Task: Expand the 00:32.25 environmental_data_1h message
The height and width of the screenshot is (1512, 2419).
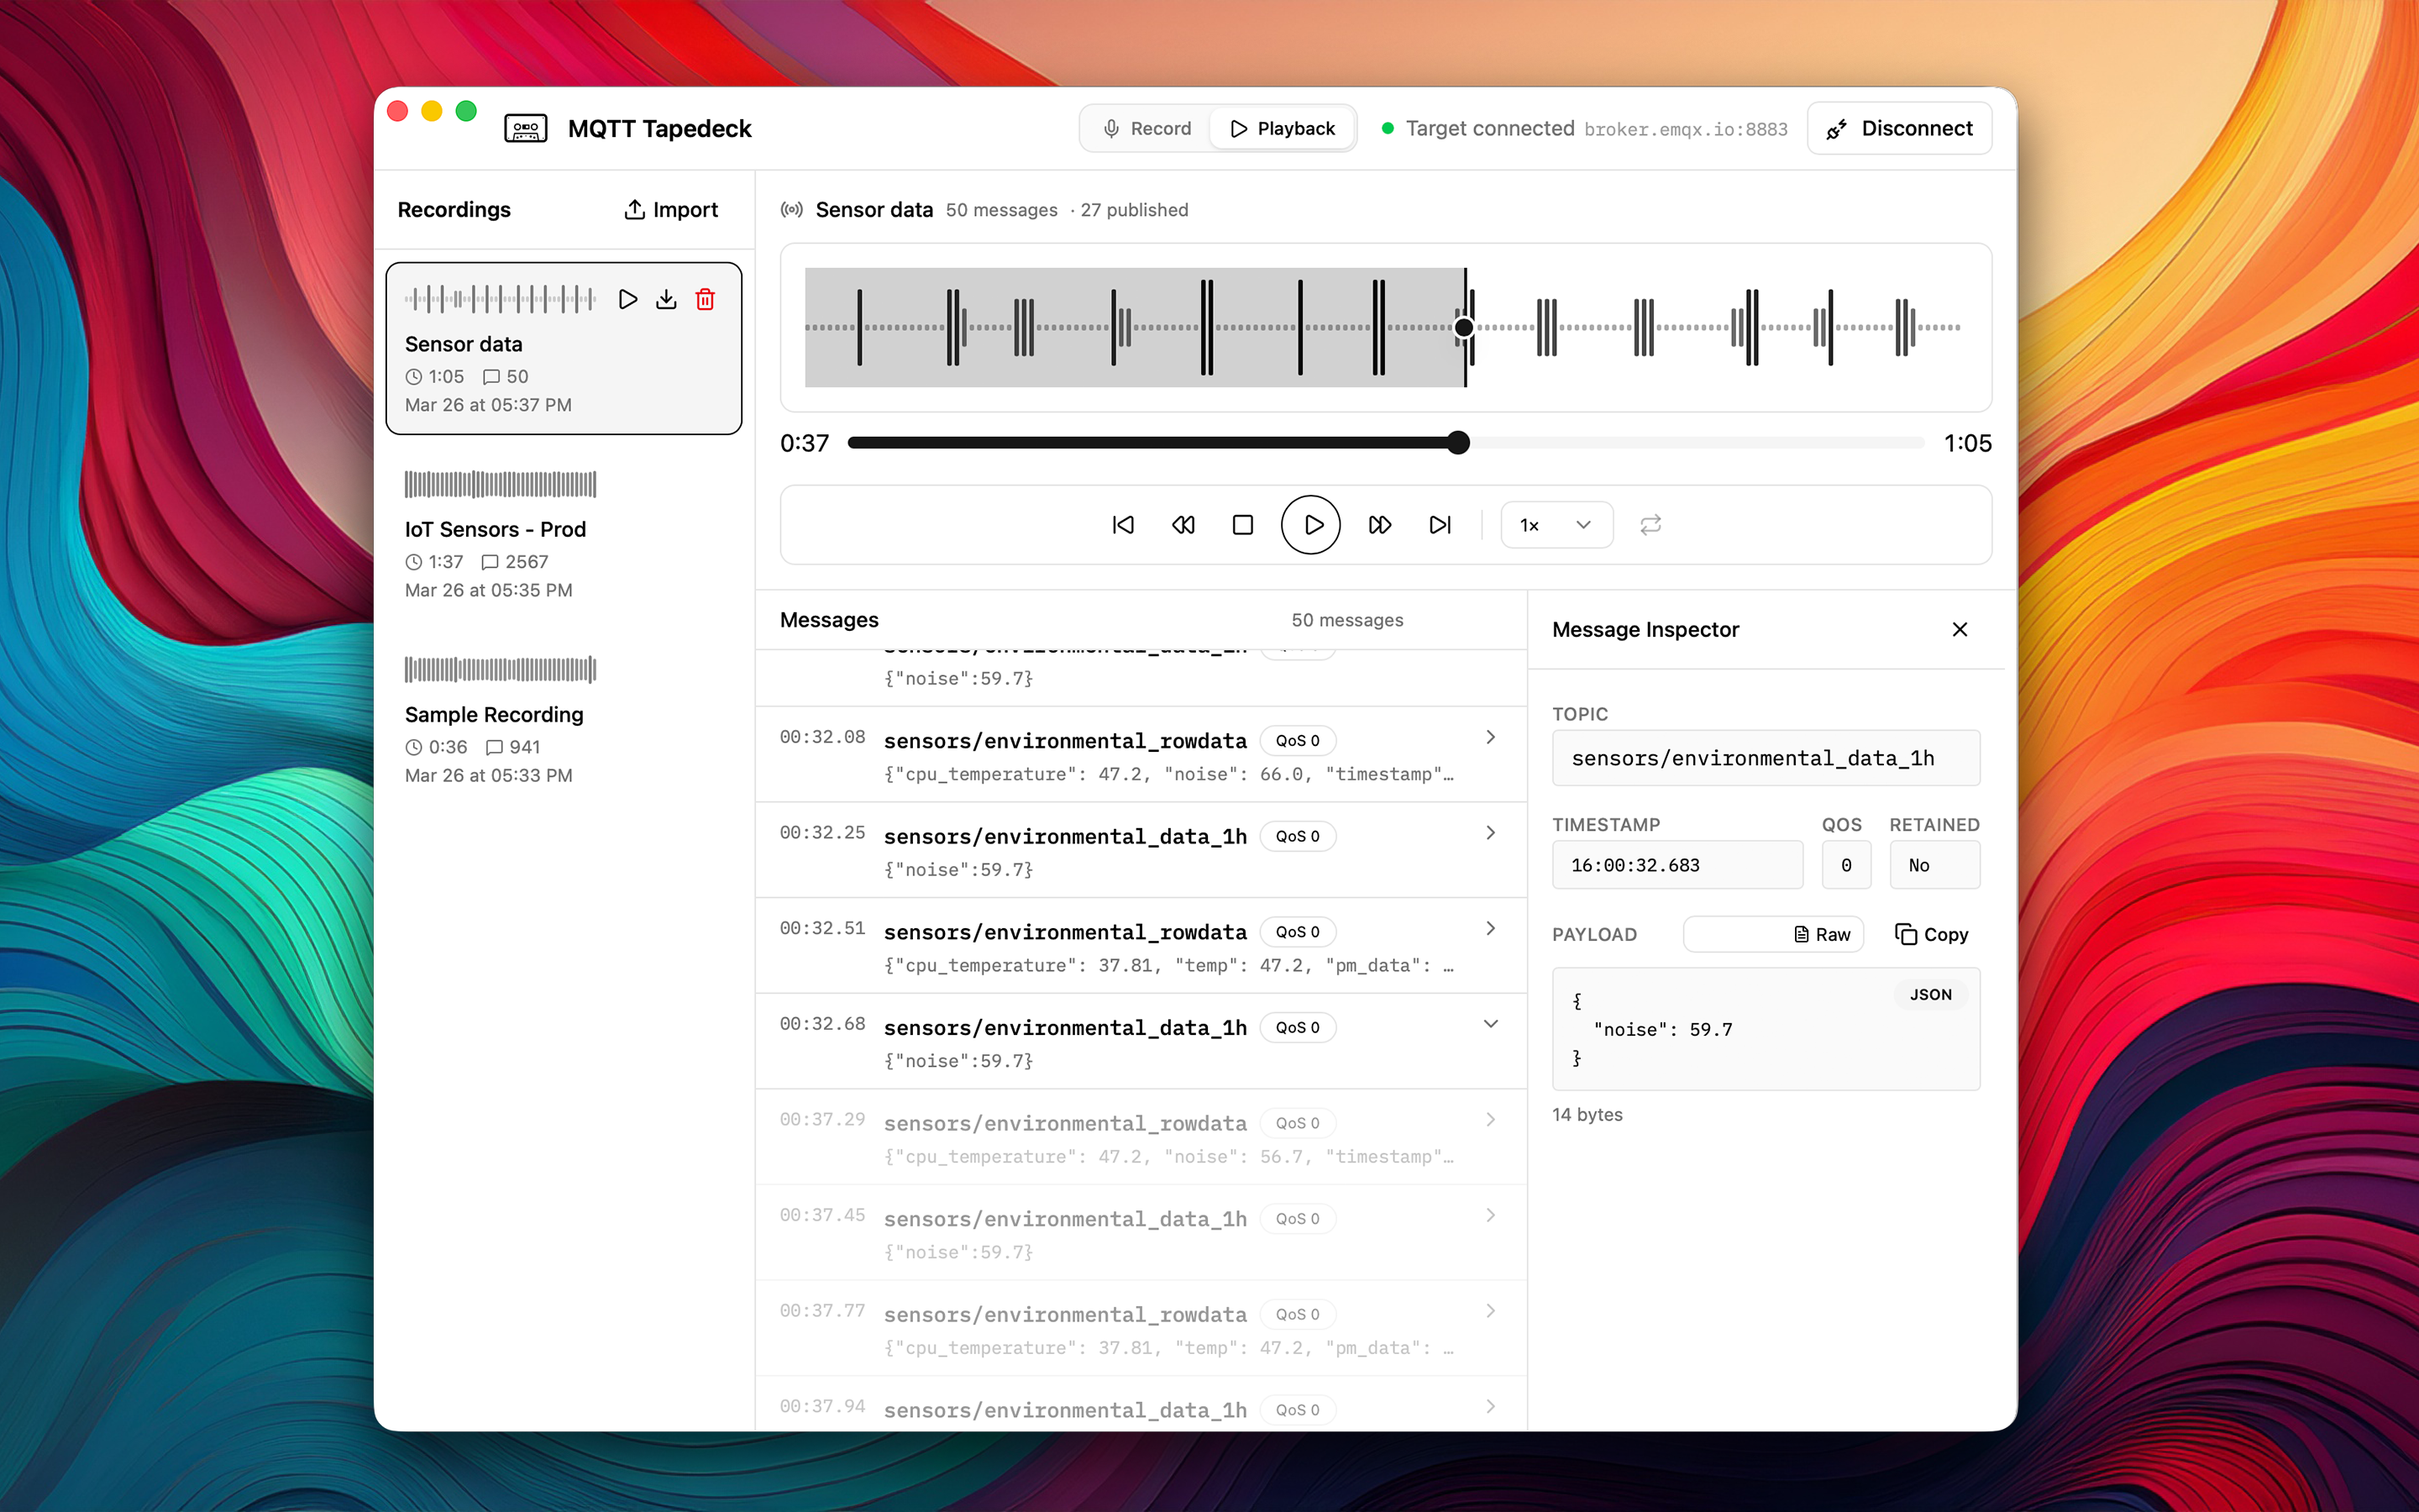Action: (1490, 832)
